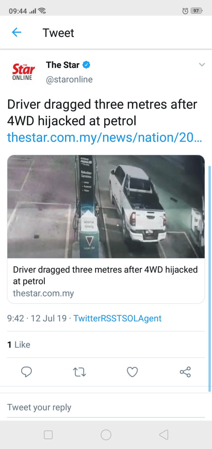Tap the back arrow icon
This screenshot has height=449, width=212.
[x=17, y=33]
